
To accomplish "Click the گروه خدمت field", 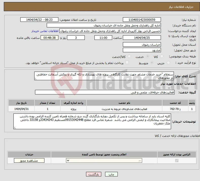I will point(105,92).
